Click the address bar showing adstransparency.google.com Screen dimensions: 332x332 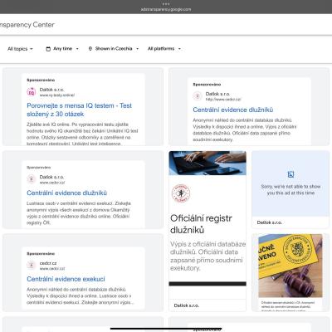coord(166,9)
